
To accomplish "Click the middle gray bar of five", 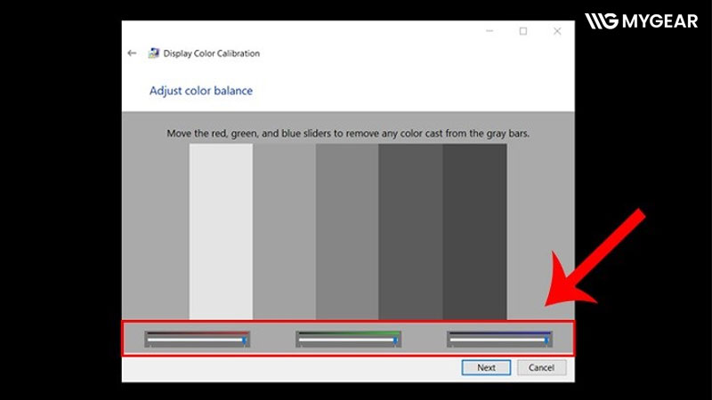I will click(x=347, y=231).
